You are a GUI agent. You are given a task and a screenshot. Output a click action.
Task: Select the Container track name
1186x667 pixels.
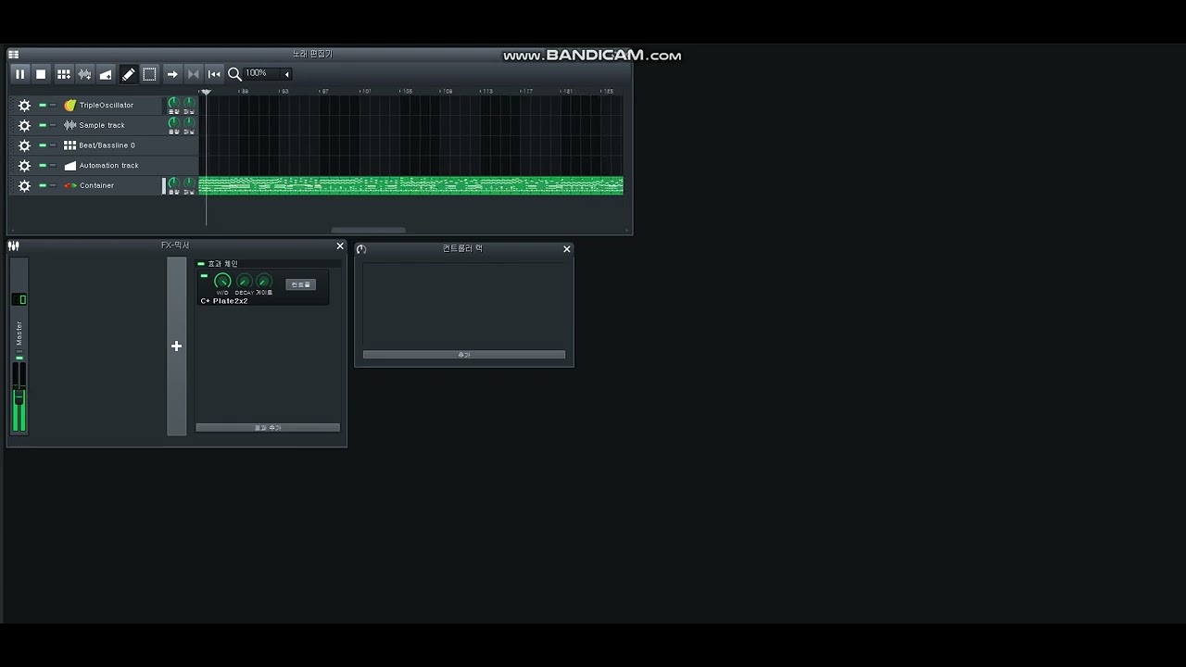[x=96, y=186]
